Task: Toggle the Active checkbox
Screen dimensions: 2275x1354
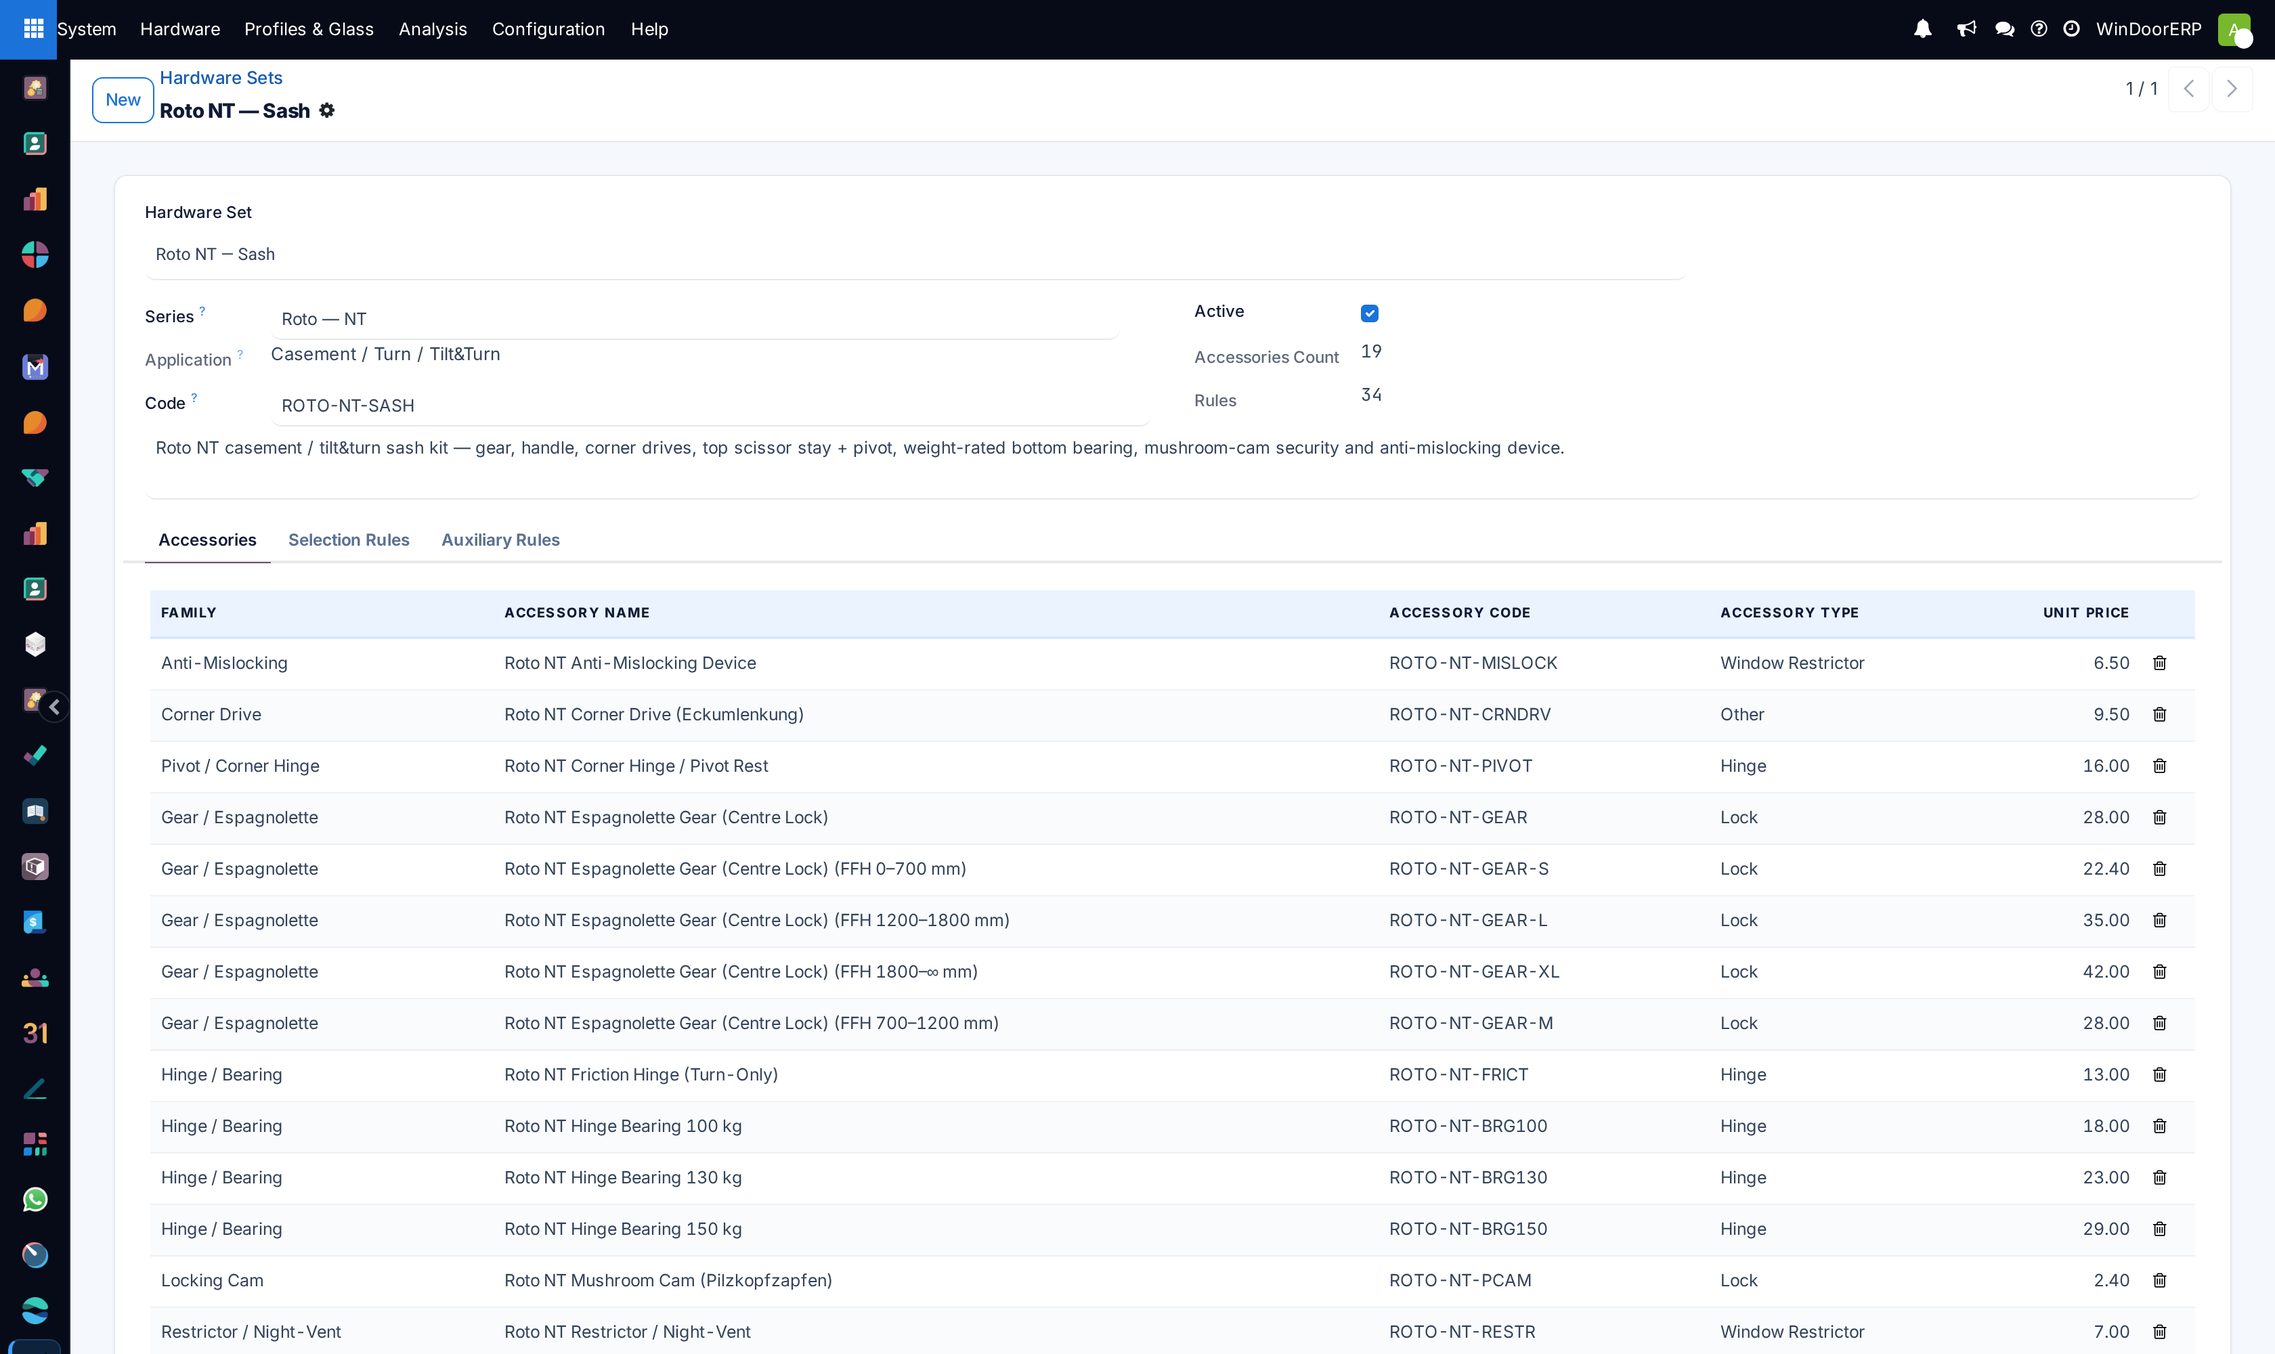Action: [x=1369, y=313]
